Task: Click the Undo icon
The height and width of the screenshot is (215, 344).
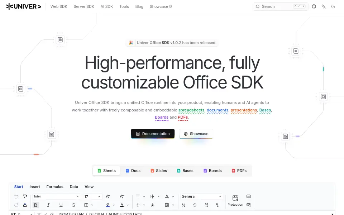Action: pos(16,196)
